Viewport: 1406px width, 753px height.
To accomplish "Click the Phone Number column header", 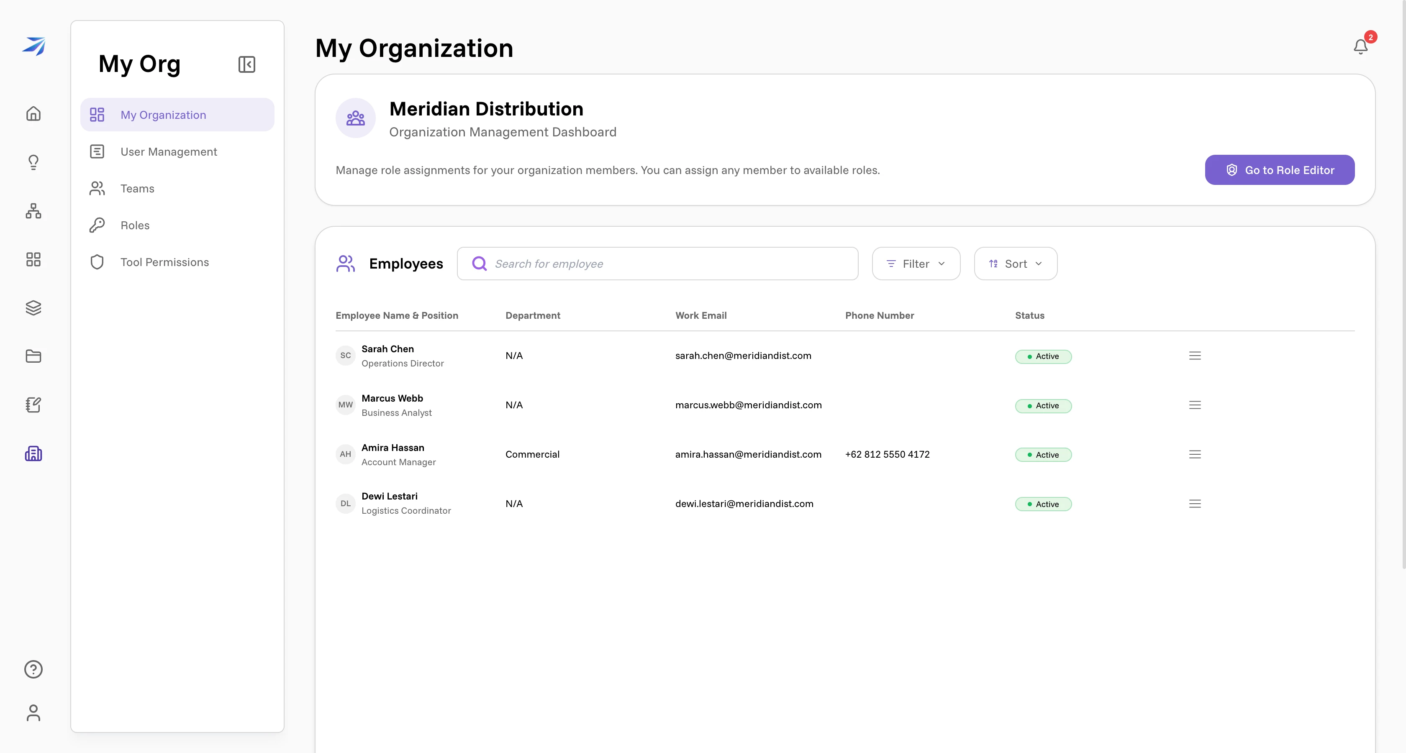I will 879,315.
